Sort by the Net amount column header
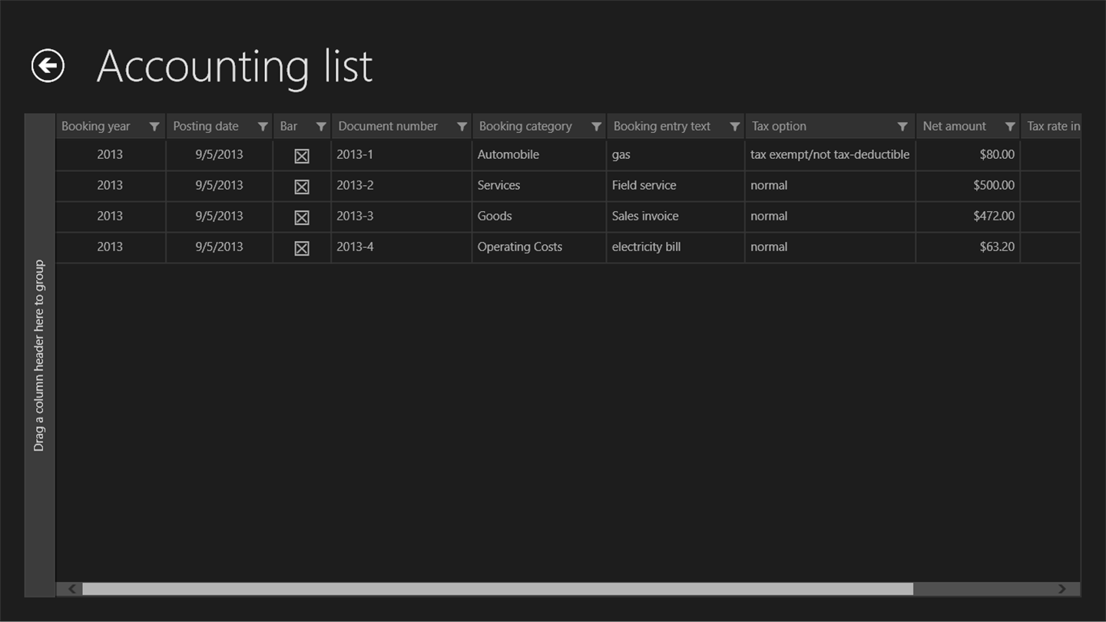1106x622 pixels. [x=954, y=127]
